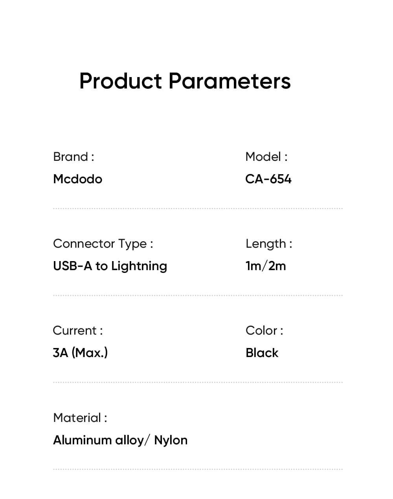Click the dotted divider below Current row
The image size is (393, 499).
[198, 382]
